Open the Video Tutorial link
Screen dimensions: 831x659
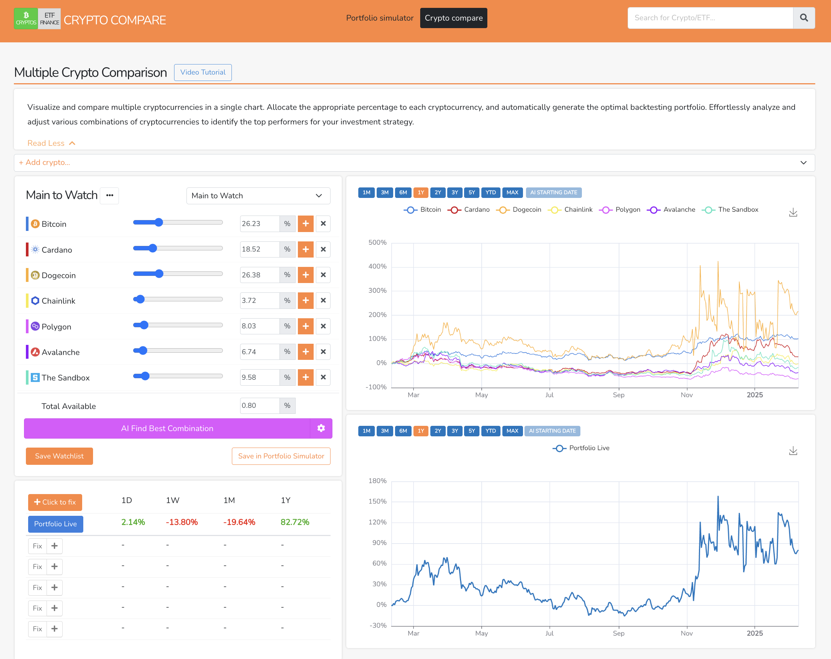click(203, 72)
